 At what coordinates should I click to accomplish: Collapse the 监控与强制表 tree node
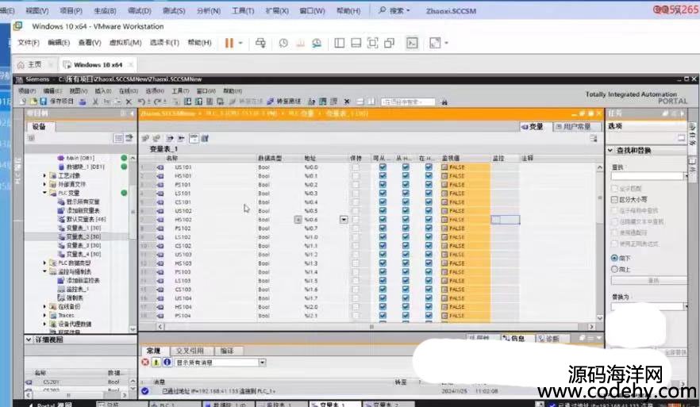pyautogui.click(x=44, y=271)
